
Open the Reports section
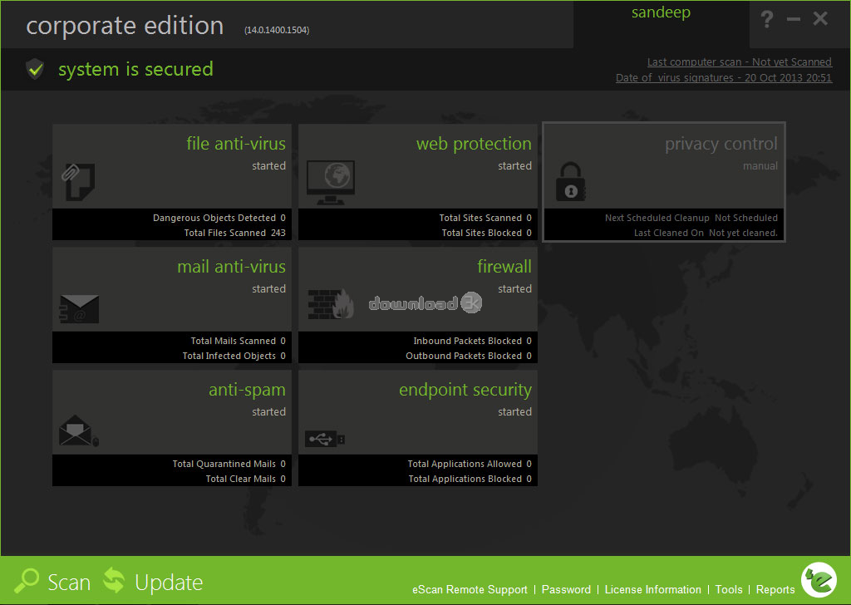pyautogui.click(x=775, y=589)
